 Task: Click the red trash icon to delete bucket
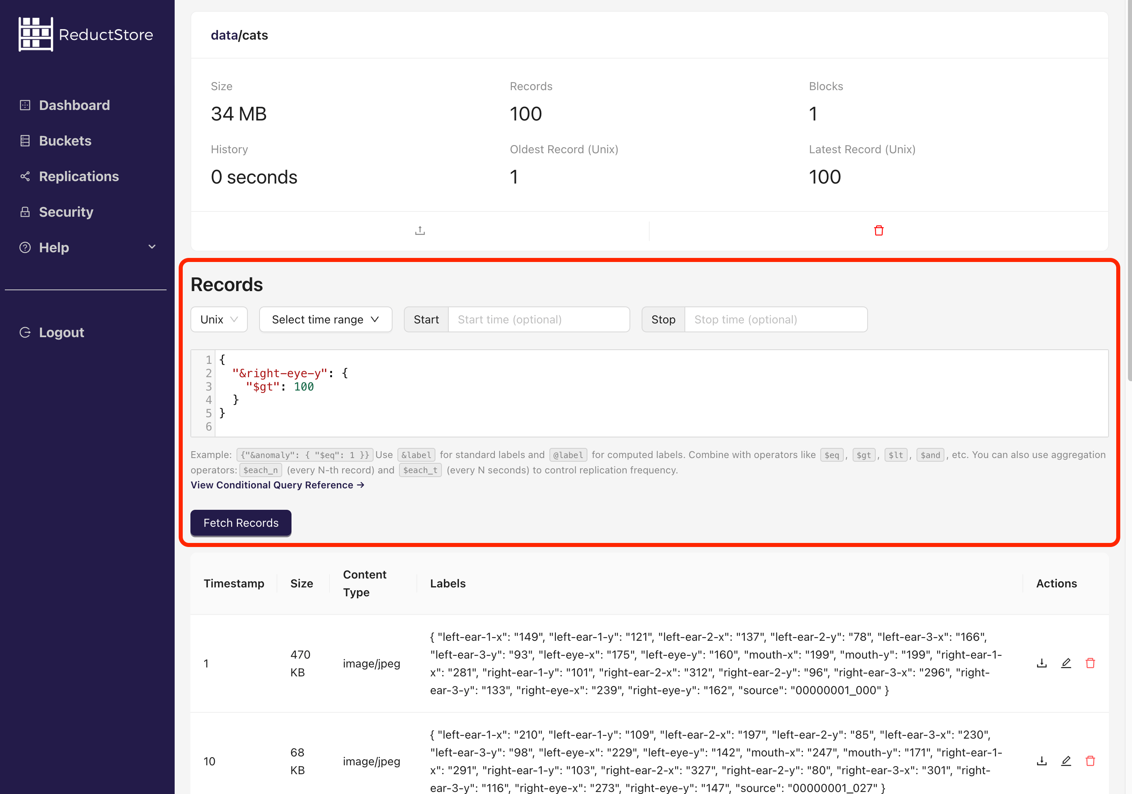(879, 230)
